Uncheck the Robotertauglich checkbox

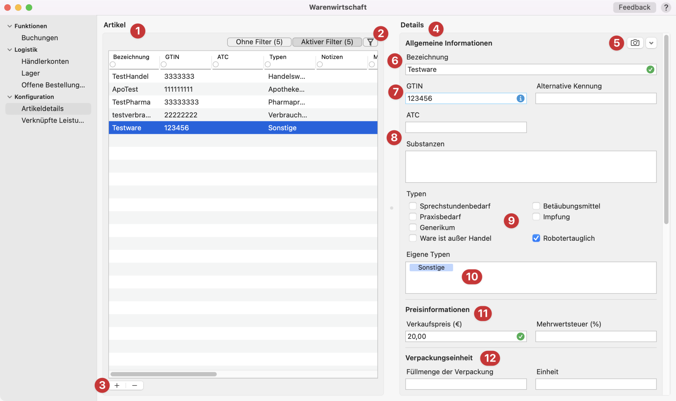tap(536, 238)
